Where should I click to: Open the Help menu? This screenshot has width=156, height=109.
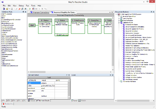point(39,5)
